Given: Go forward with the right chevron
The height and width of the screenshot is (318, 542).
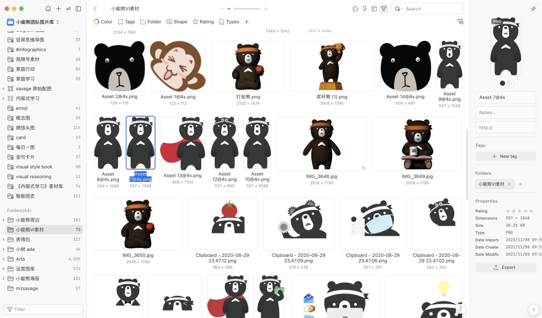Looking at the screenshot, I should [105, 9].
